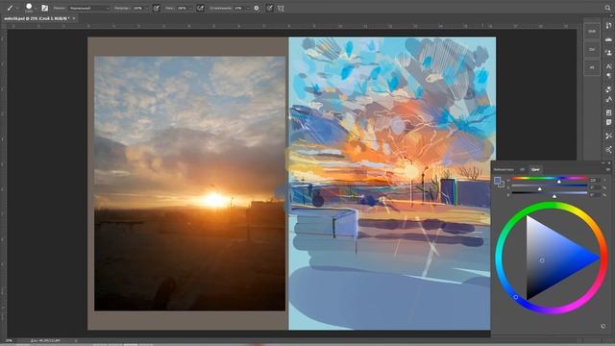Select the background color swatch

502,185
